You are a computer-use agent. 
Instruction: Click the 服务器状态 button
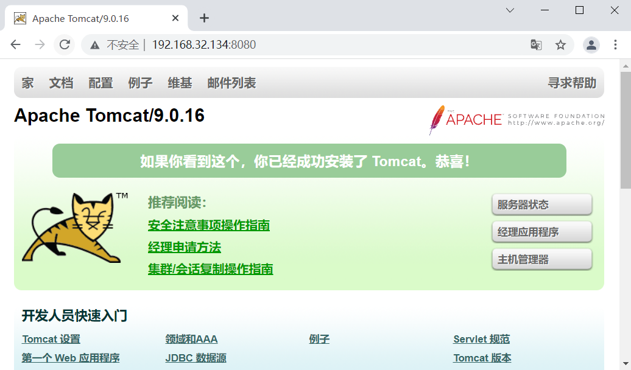tap(542, 204)
